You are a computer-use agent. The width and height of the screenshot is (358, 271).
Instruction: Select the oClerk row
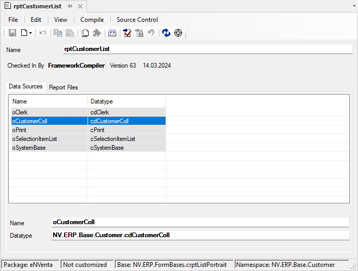point(89,112)
